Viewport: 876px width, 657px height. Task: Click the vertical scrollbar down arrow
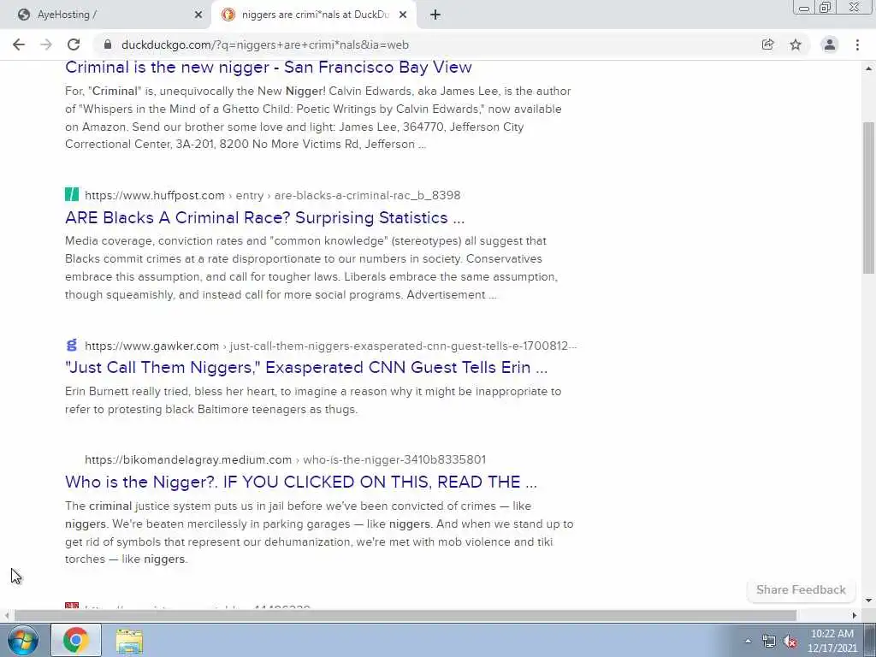[x=868, y=601]
